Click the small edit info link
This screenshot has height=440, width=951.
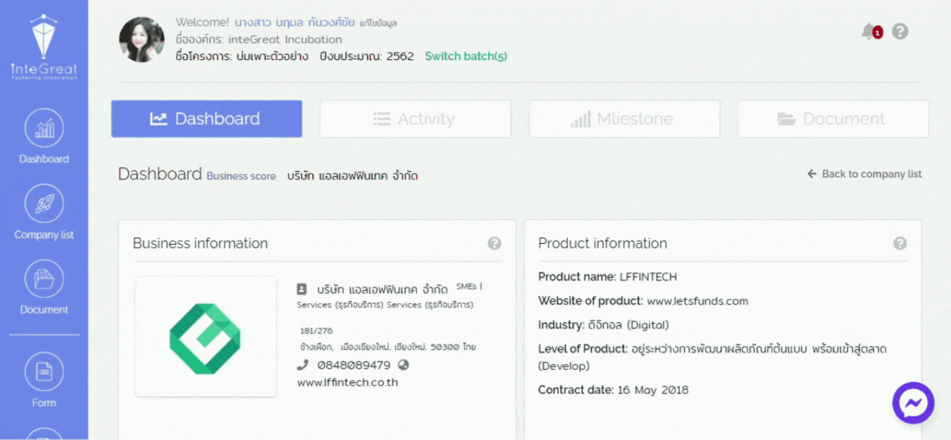click(x=378, y=23)
